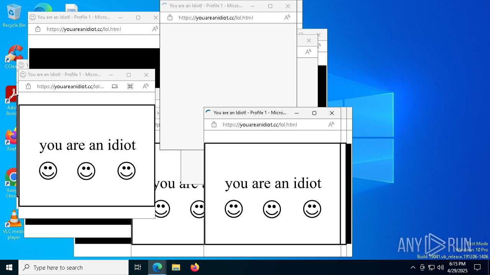Screen dimensions: 490x275
Task: Click QR code icon in front-left Edge window
Action: 130,86
